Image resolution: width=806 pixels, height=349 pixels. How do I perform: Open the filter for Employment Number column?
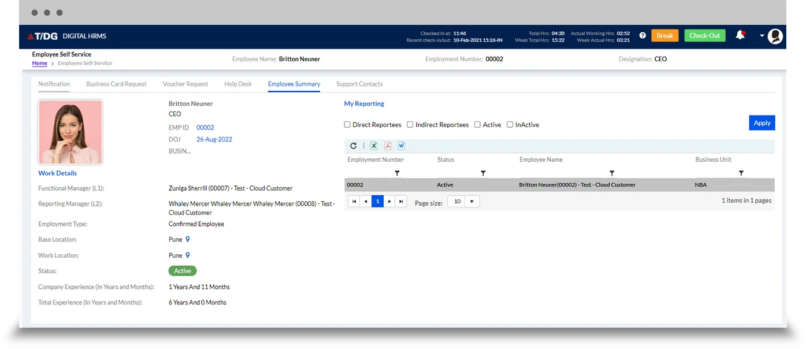point(397,173)
